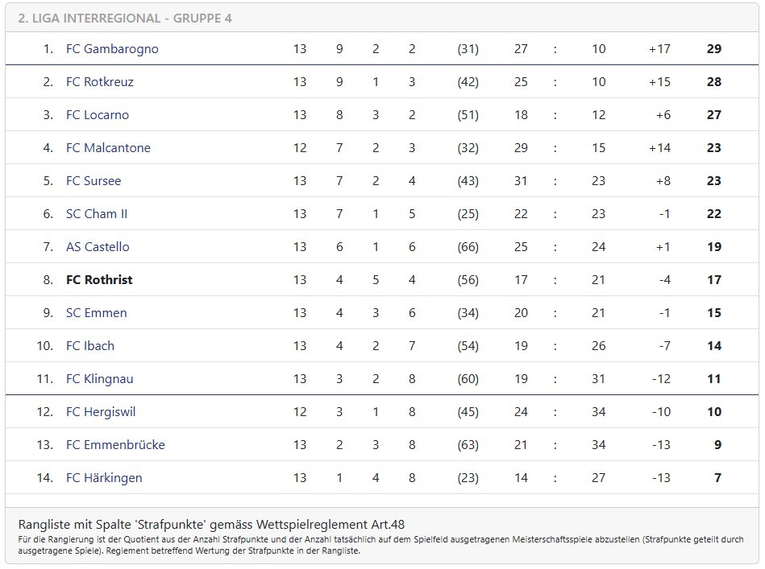Click FC Härkingen's 7 points value
The image size is (765, 569).
(x=717, y=478)
